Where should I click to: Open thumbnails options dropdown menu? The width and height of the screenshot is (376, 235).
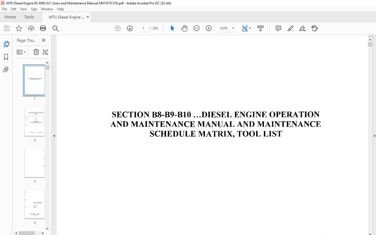click(22, 52)
